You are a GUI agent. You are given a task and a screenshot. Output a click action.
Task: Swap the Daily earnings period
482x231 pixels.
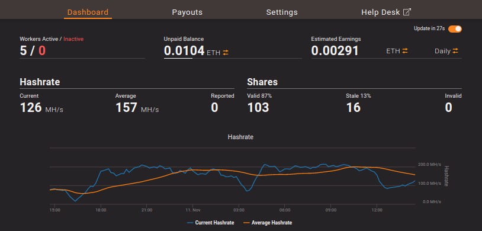455,51
